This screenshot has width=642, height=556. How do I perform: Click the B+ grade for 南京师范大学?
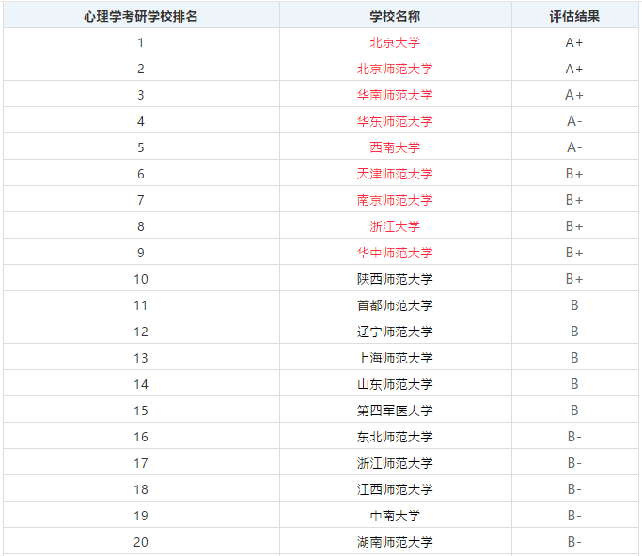tap(574, 200)
